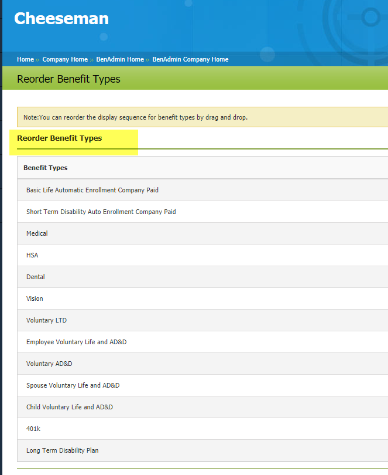The height and width of the screenshot is (475, 388).
Task: Click the Voluntary LTD row
Action: pyautogui.click(x=46, y=320)
